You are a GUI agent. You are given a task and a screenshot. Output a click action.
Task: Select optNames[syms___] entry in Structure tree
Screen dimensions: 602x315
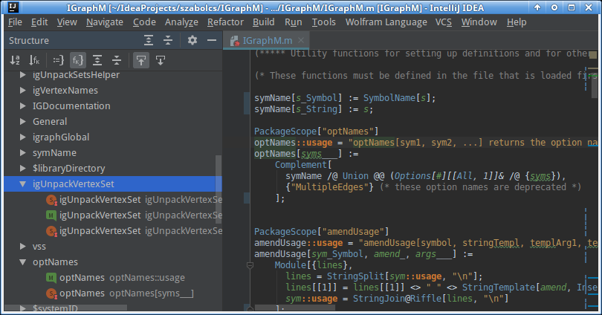126,293
